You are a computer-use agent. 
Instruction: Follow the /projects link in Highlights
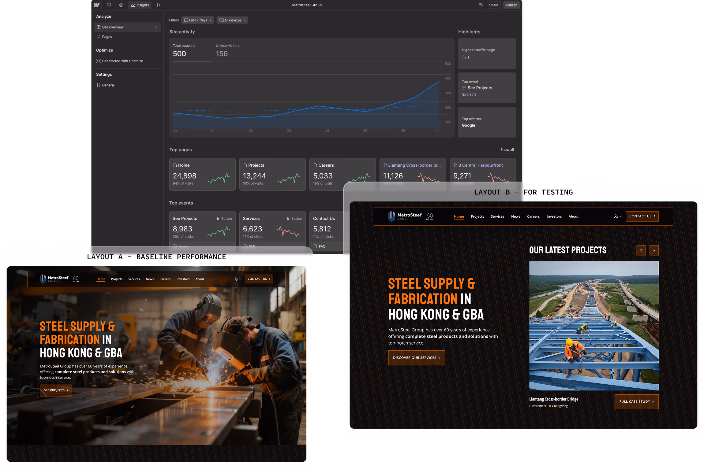[469, 94]
